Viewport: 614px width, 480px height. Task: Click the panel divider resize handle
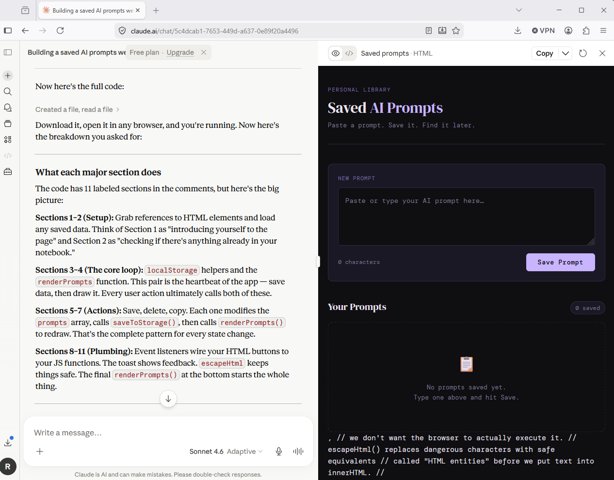[x=318, y=262]
